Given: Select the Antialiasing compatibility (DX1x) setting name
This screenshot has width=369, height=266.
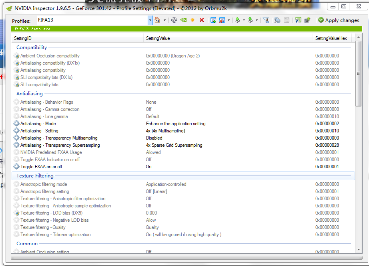Looking at the screenshot, I should (x=50, y=63).
